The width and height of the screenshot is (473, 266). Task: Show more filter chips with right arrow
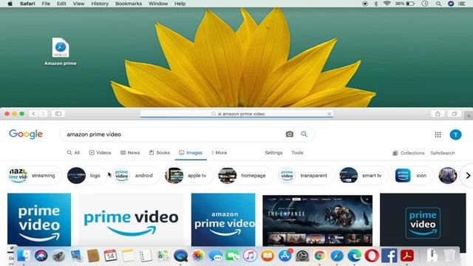point(468,176)
